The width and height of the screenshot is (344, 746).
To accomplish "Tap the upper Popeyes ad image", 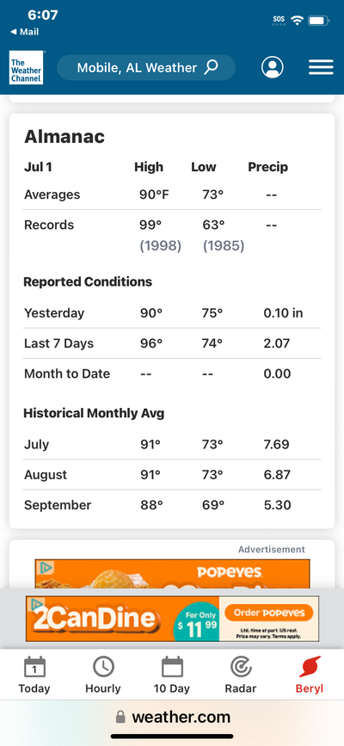I will [x=172, y=574].
